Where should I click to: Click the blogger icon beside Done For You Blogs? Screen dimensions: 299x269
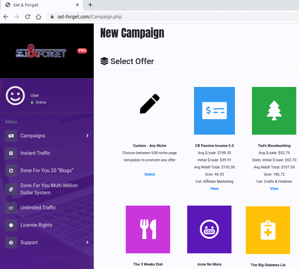pyautogui.click(x=11, y=170)
